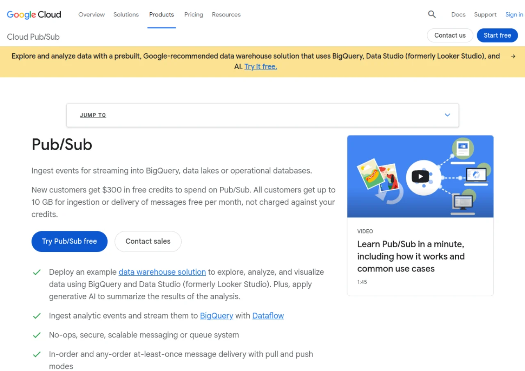Click the 'No-ops, secure, scalable messaging' text
This screenshot has height=371, width=525.
144,335
